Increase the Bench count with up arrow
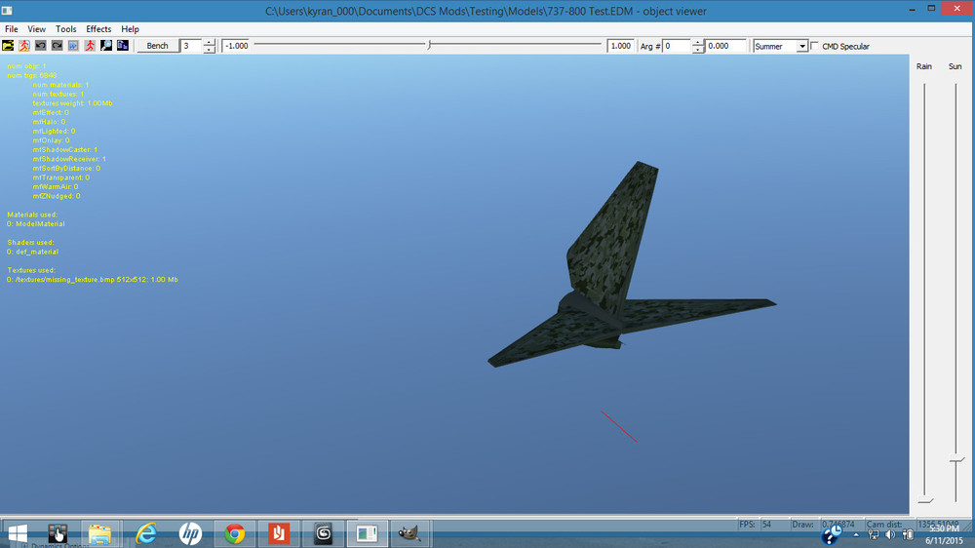975x548 pixels. point(210,42)
